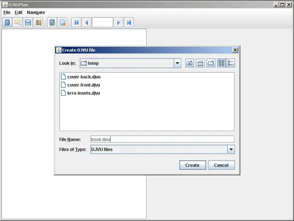Select file cover-front.djvu
Screen dimensions: 294x221
[x=80, y=85]
